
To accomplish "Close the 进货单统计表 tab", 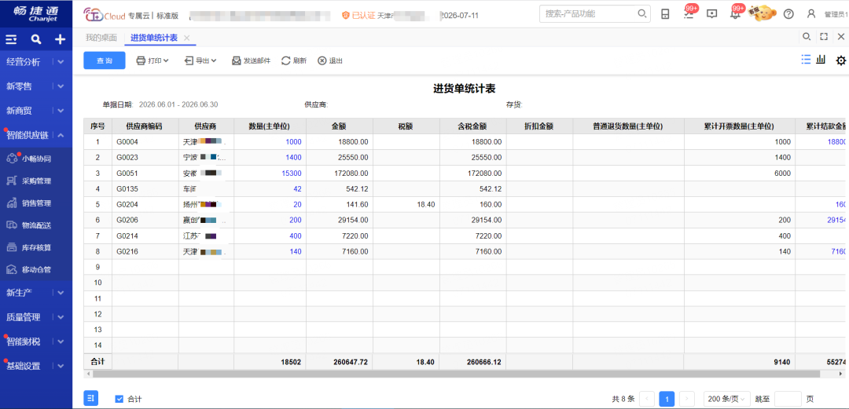I will pyautogui.click(x=187, y=38).
